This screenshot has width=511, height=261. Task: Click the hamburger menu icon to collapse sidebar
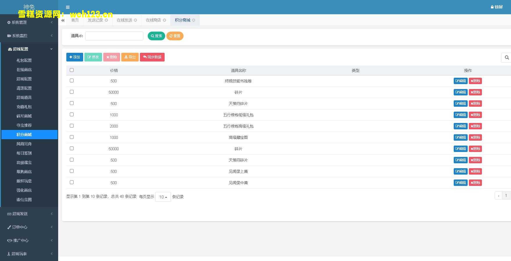point(68,7)
